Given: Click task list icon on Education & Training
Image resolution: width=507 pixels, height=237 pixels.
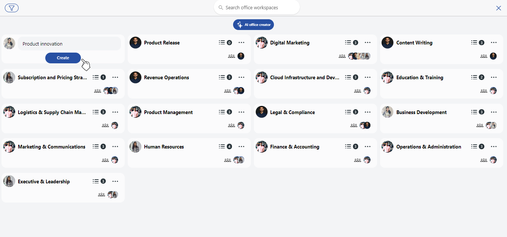Looking at the screenshot, I should coord(474,77).
